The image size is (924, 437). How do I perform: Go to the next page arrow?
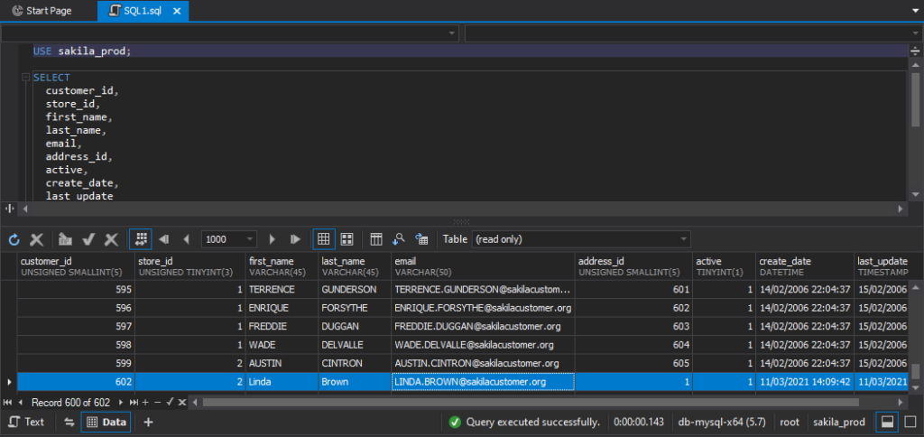[272, 239]
